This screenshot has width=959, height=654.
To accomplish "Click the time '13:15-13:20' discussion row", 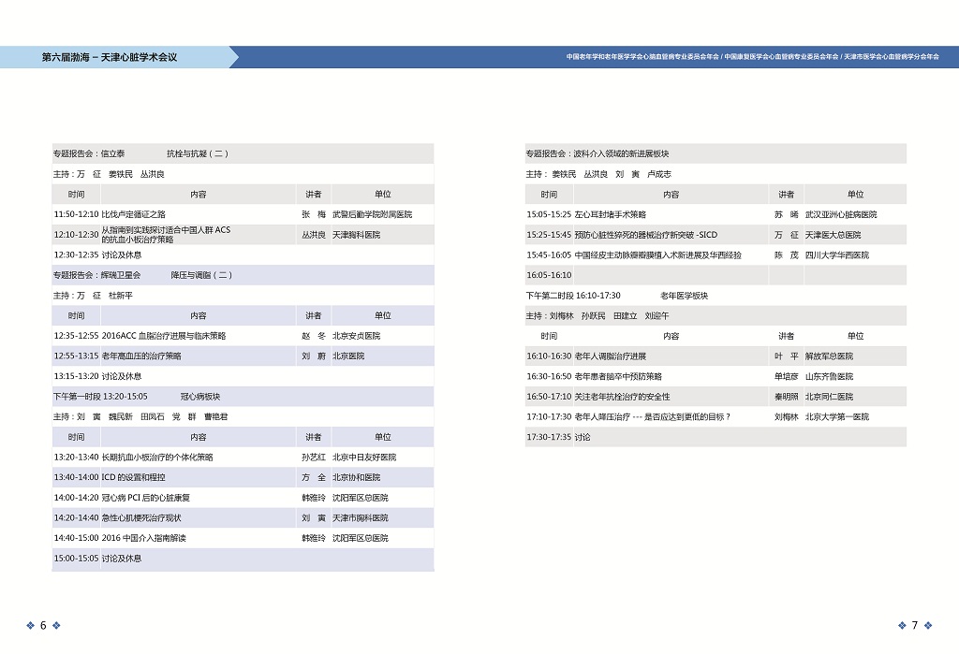I will pos(243,376).
